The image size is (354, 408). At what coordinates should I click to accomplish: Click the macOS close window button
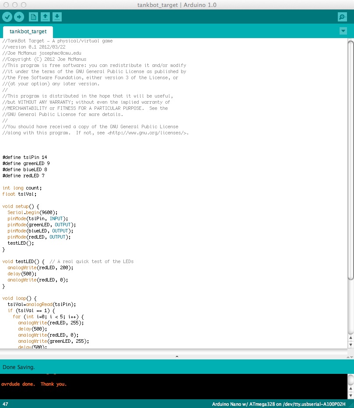6,5
